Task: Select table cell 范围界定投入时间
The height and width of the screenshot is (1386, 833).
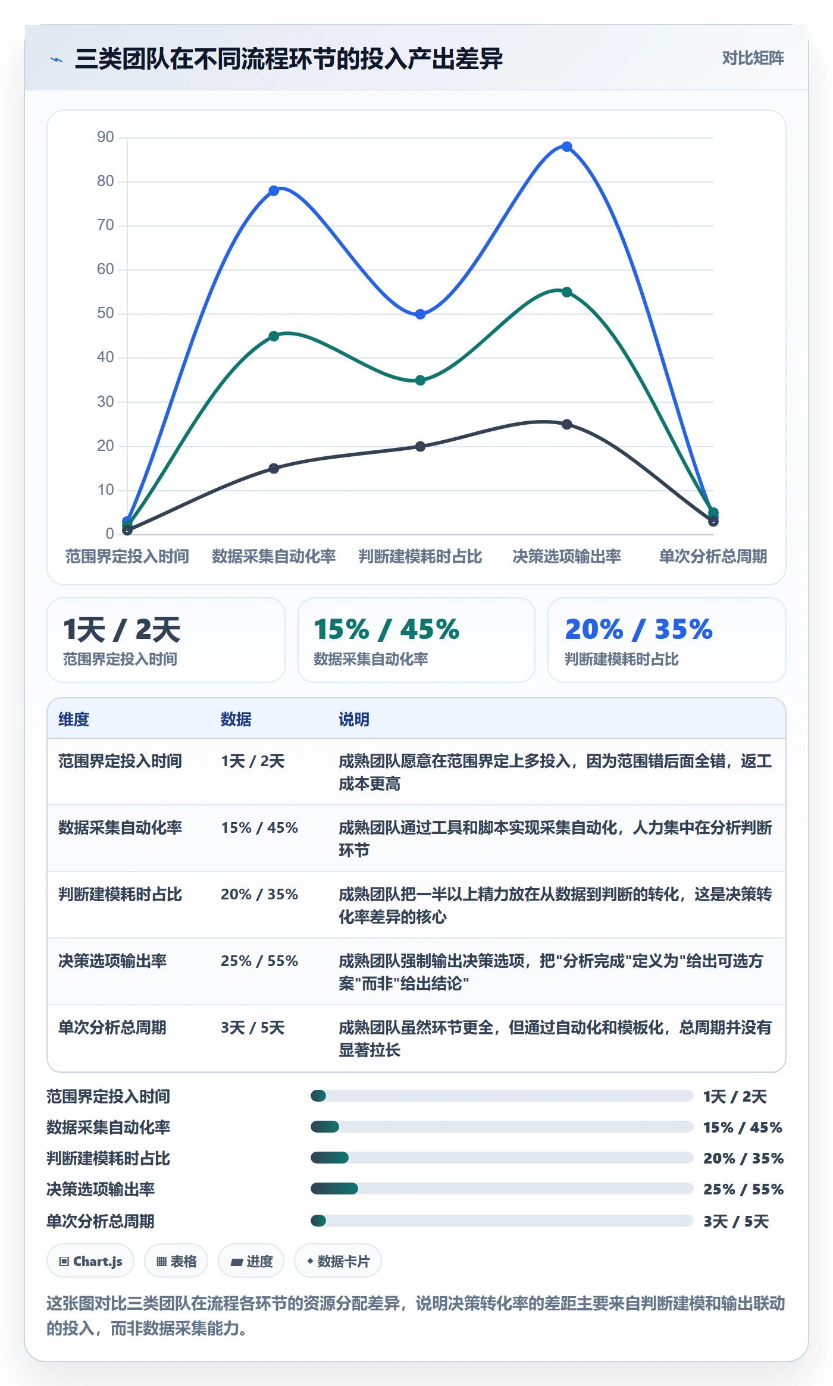Action: pyautogui.click(x=120, y=761)
